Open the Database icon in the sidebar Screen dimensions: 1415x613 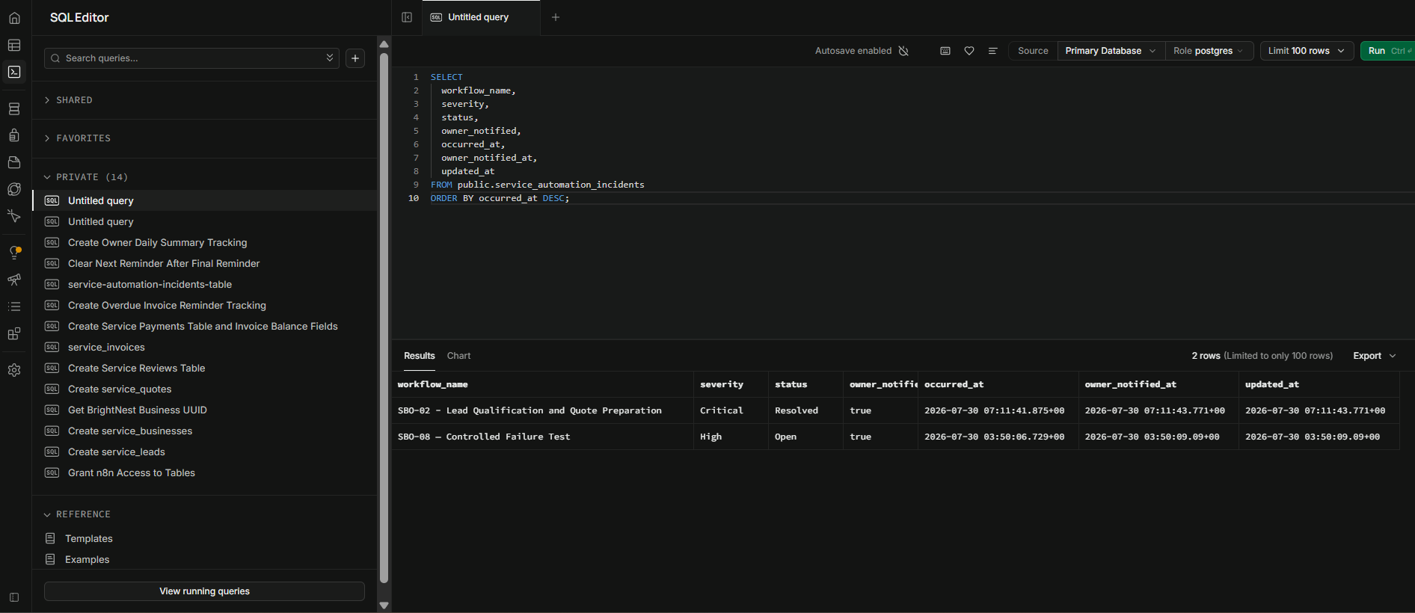(x=14, y=109)
